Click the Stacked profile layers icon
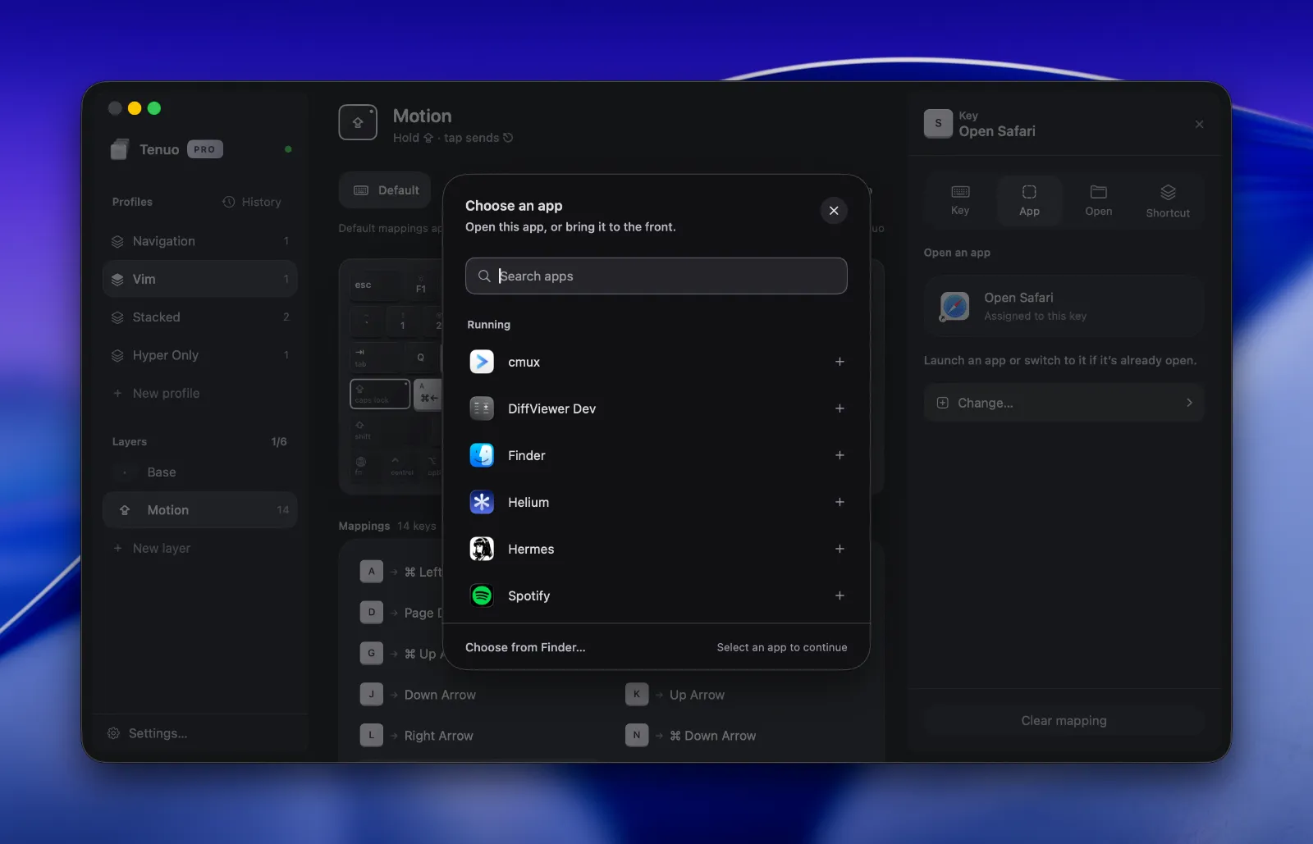 pos(117,317)
